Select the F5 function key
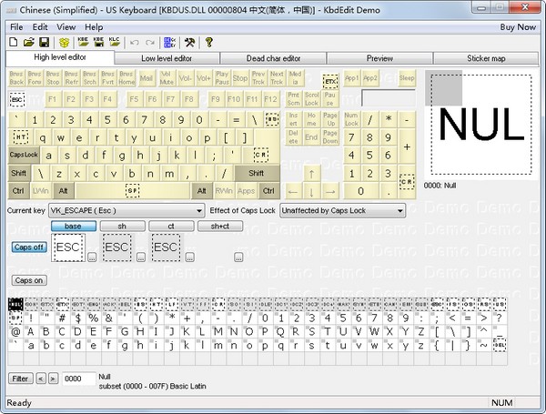This screenshot has height=414, width=546. [x=134, y=99]
